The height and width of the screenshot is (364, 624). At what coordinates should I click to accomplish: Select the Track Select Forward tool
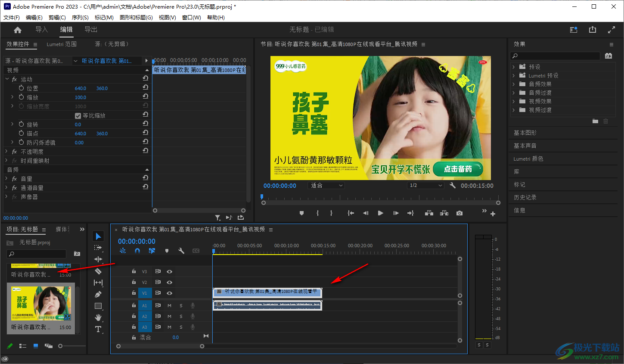(x=98, y=248)
